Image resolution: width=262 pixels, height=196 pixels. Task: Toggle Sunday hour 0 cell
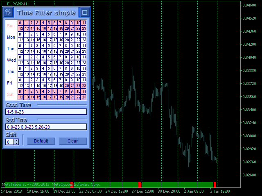click(x=20, y=23)
